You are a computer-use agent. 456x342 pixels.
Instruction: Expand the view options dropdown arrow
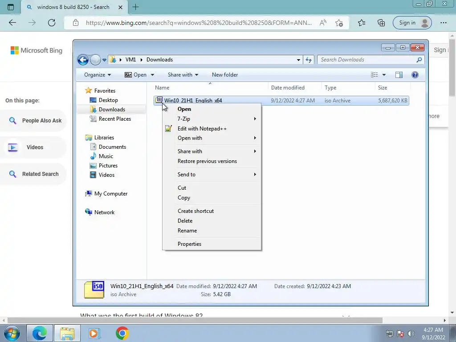coord(384,75)
